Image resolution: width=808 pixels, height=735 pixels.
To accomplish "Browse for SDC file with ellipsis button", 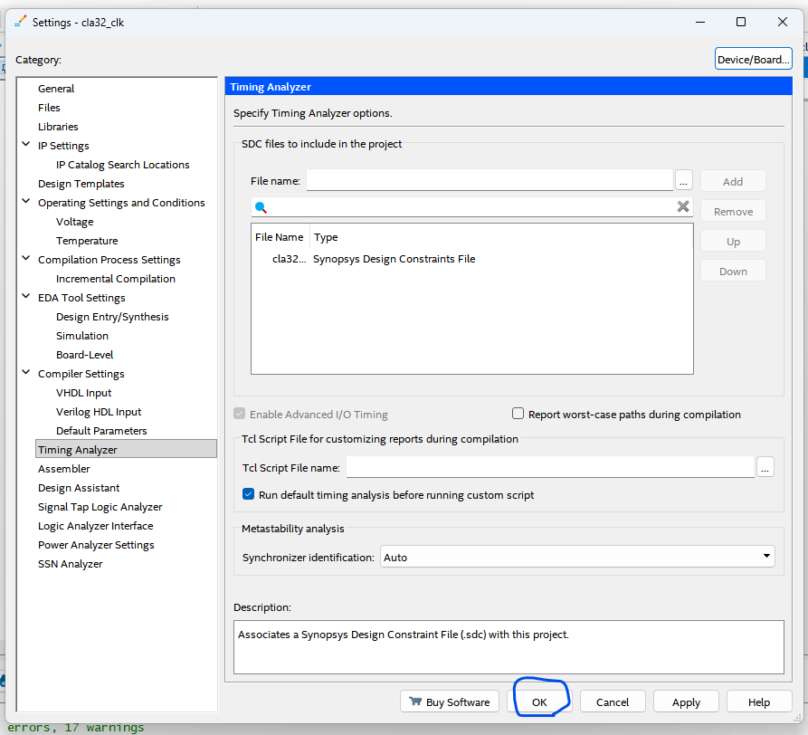I will tap(684, 180).
